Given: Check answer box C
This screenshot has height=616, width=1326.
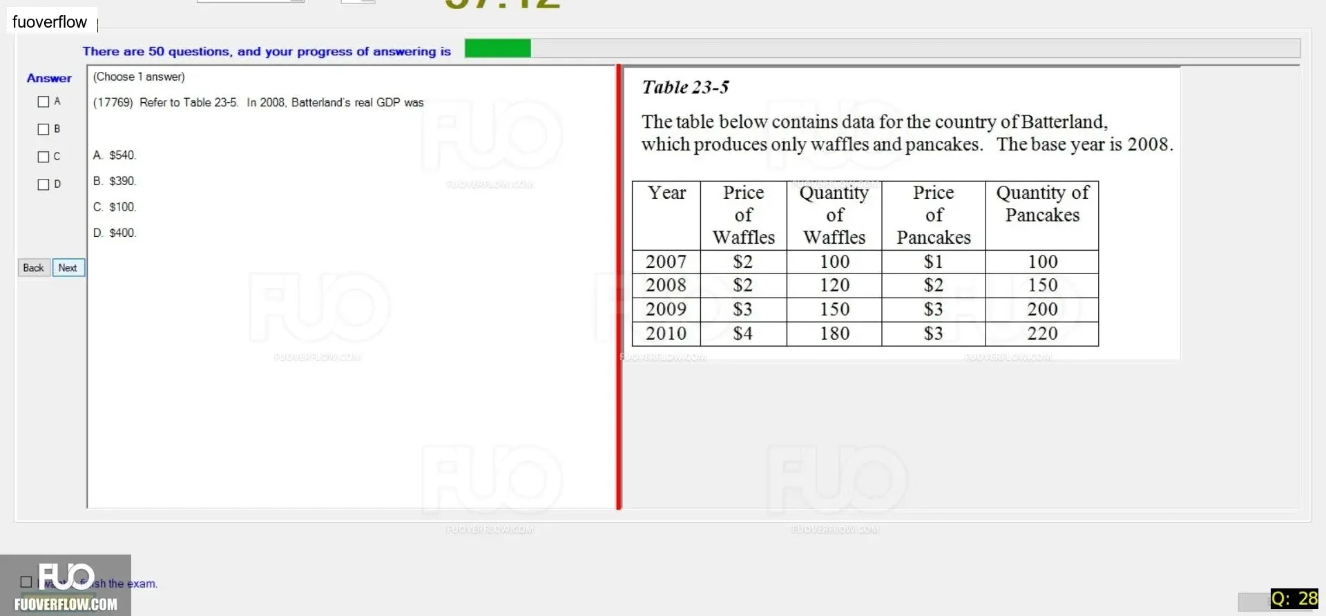Looking at the screenshot, I should (x=44, y=157).
